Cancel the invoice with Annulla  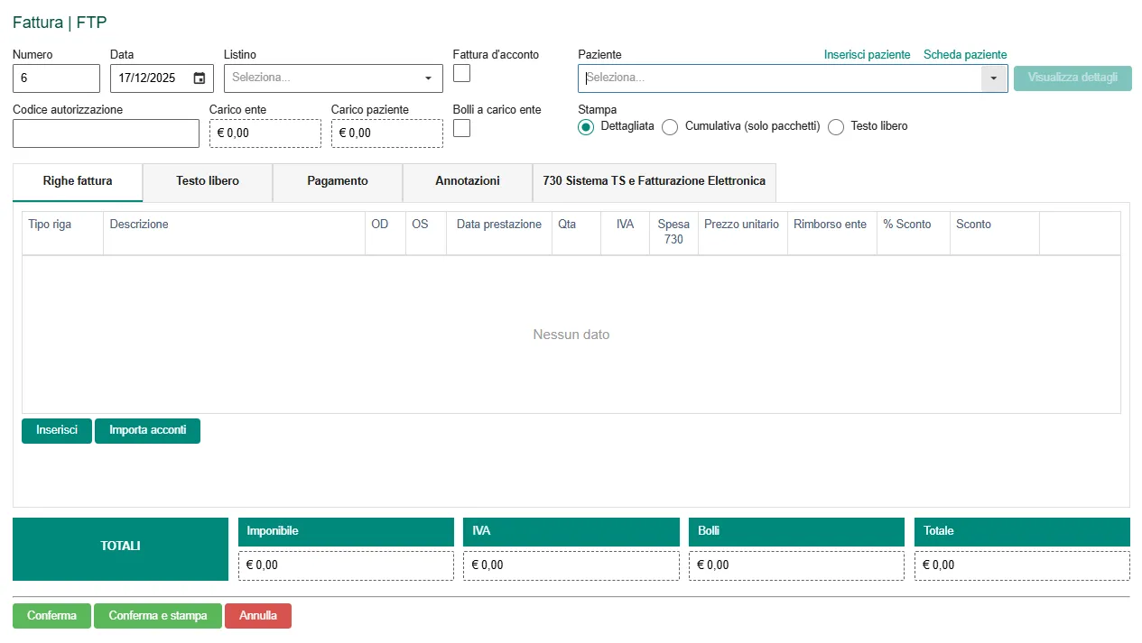[258, 616]
